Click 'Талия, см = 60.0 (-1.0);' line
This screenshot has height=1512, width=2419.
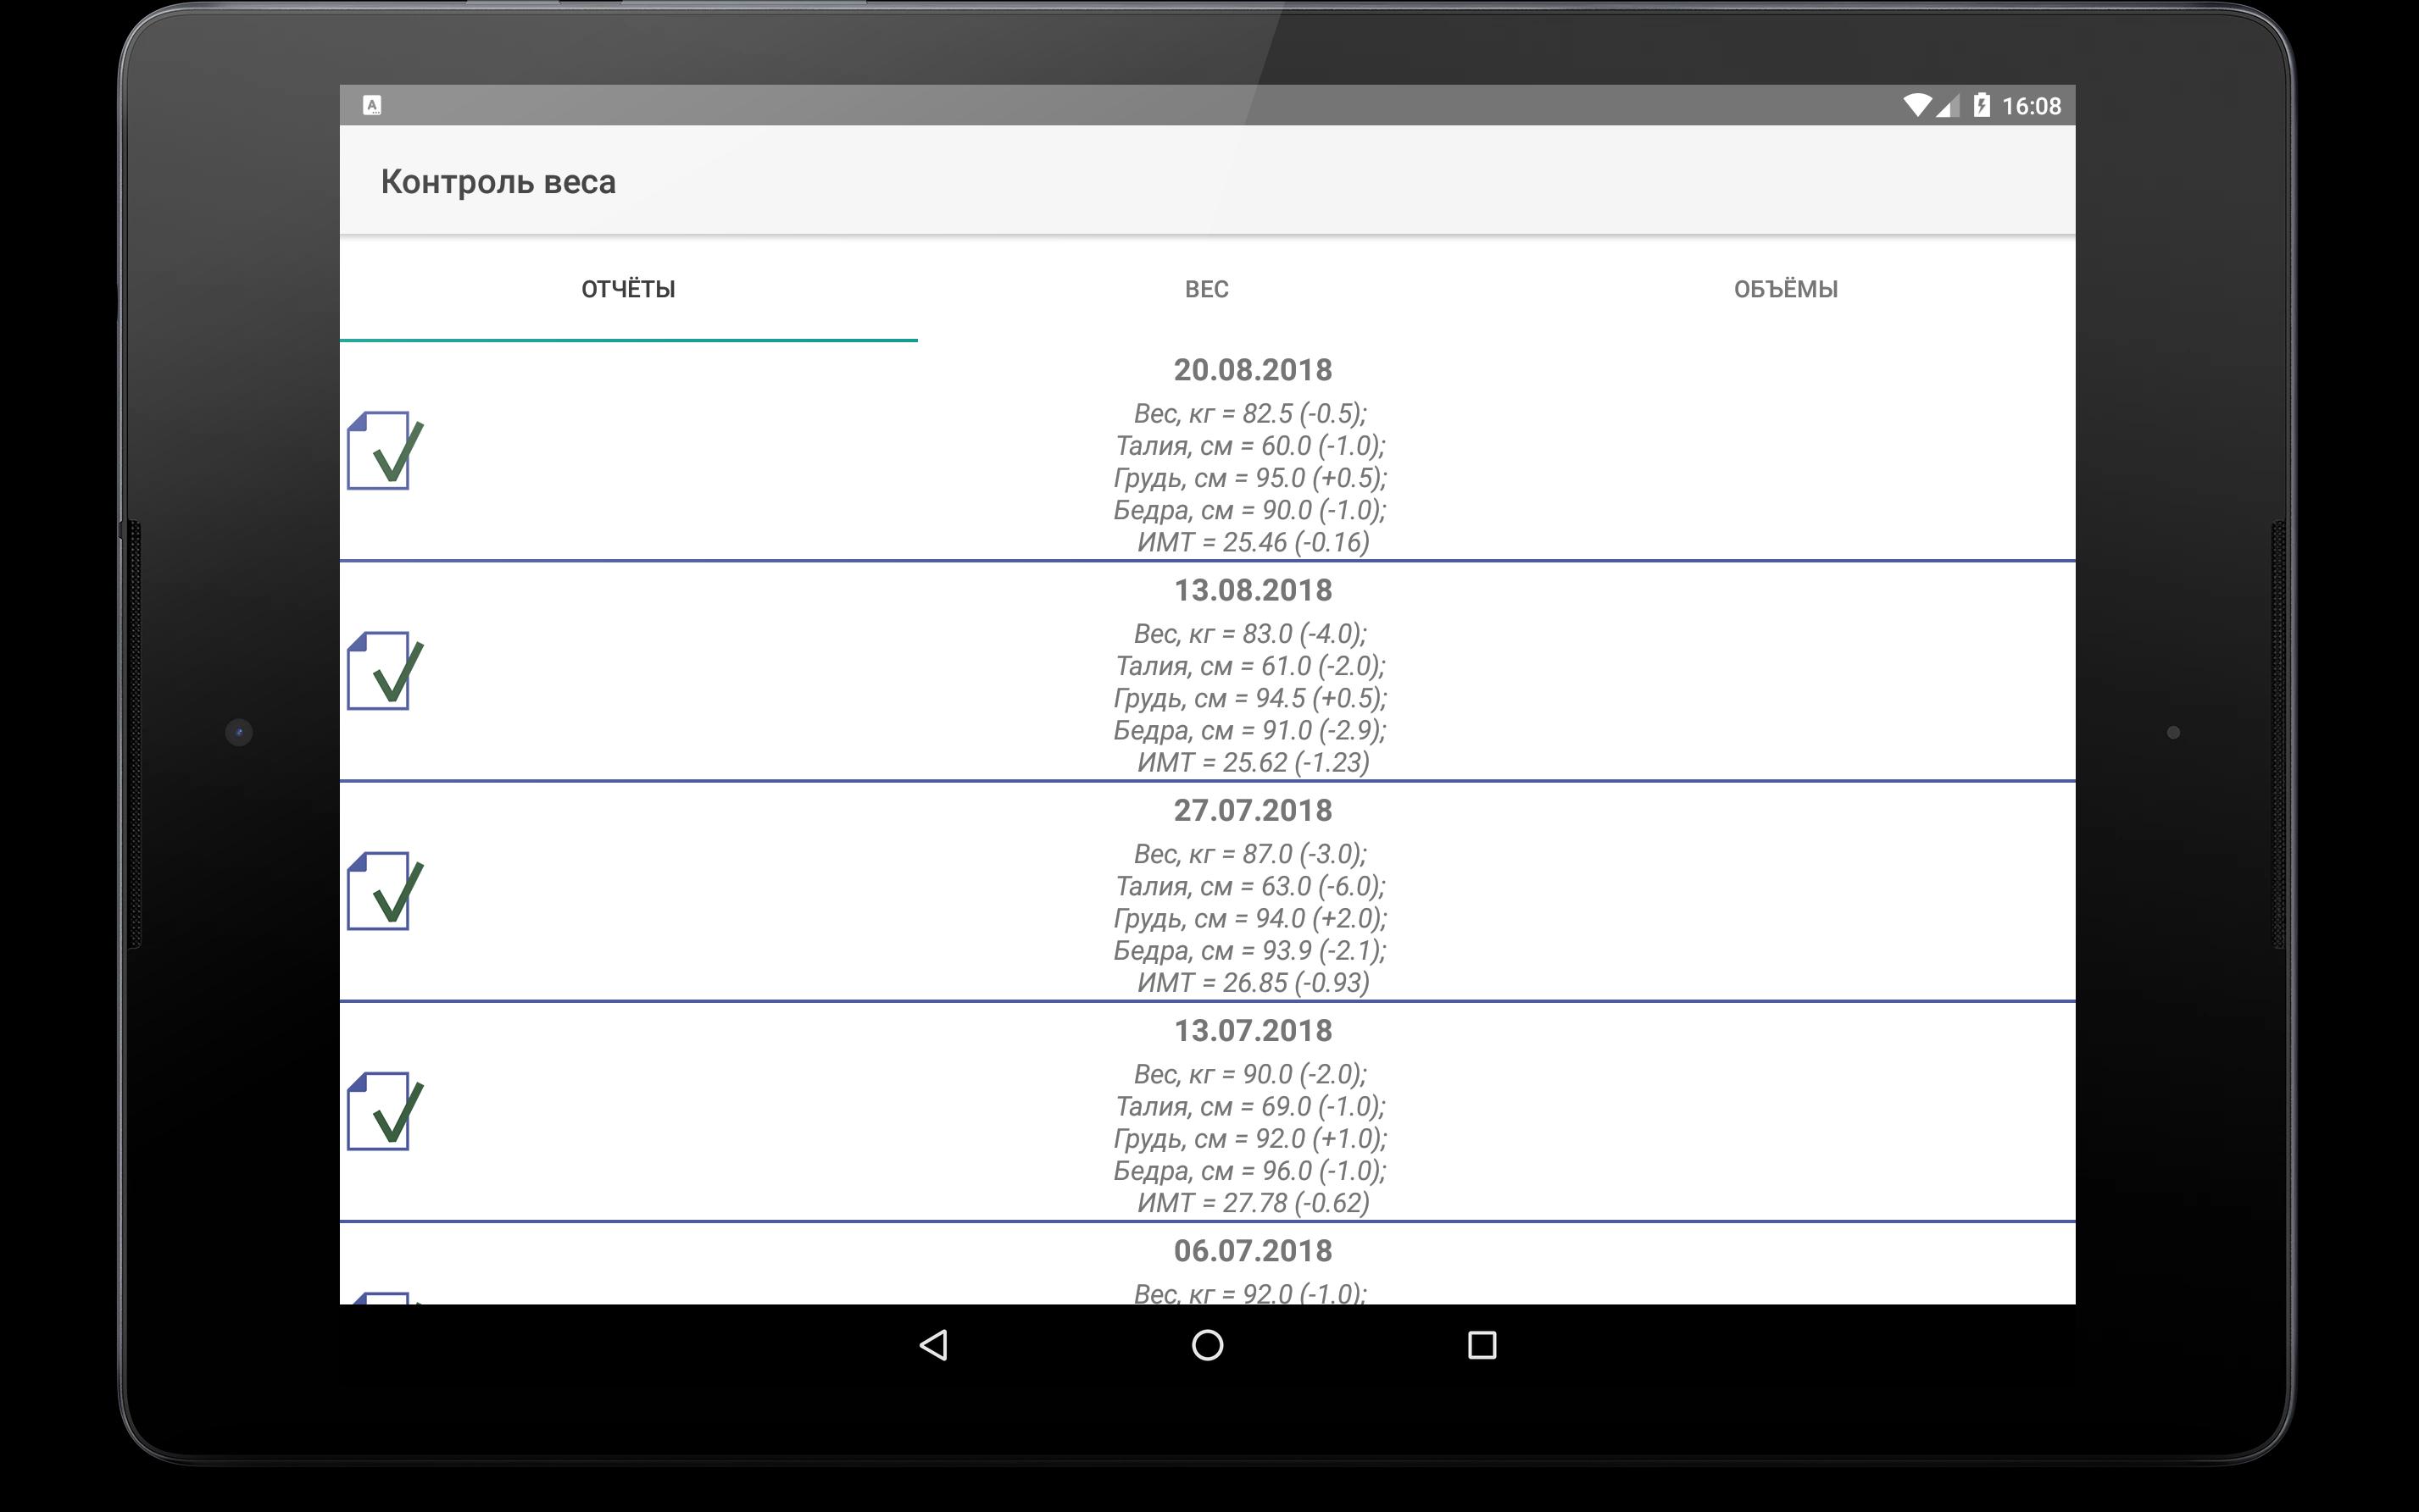[1250, 445]
